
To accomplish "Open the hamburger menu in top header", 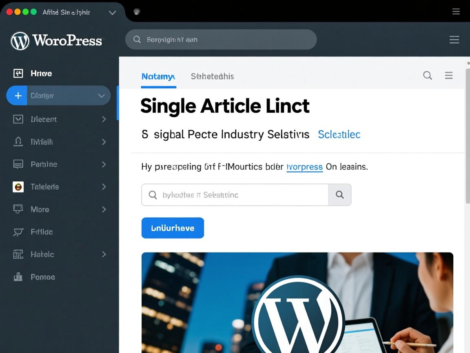I will coord(454,40).
